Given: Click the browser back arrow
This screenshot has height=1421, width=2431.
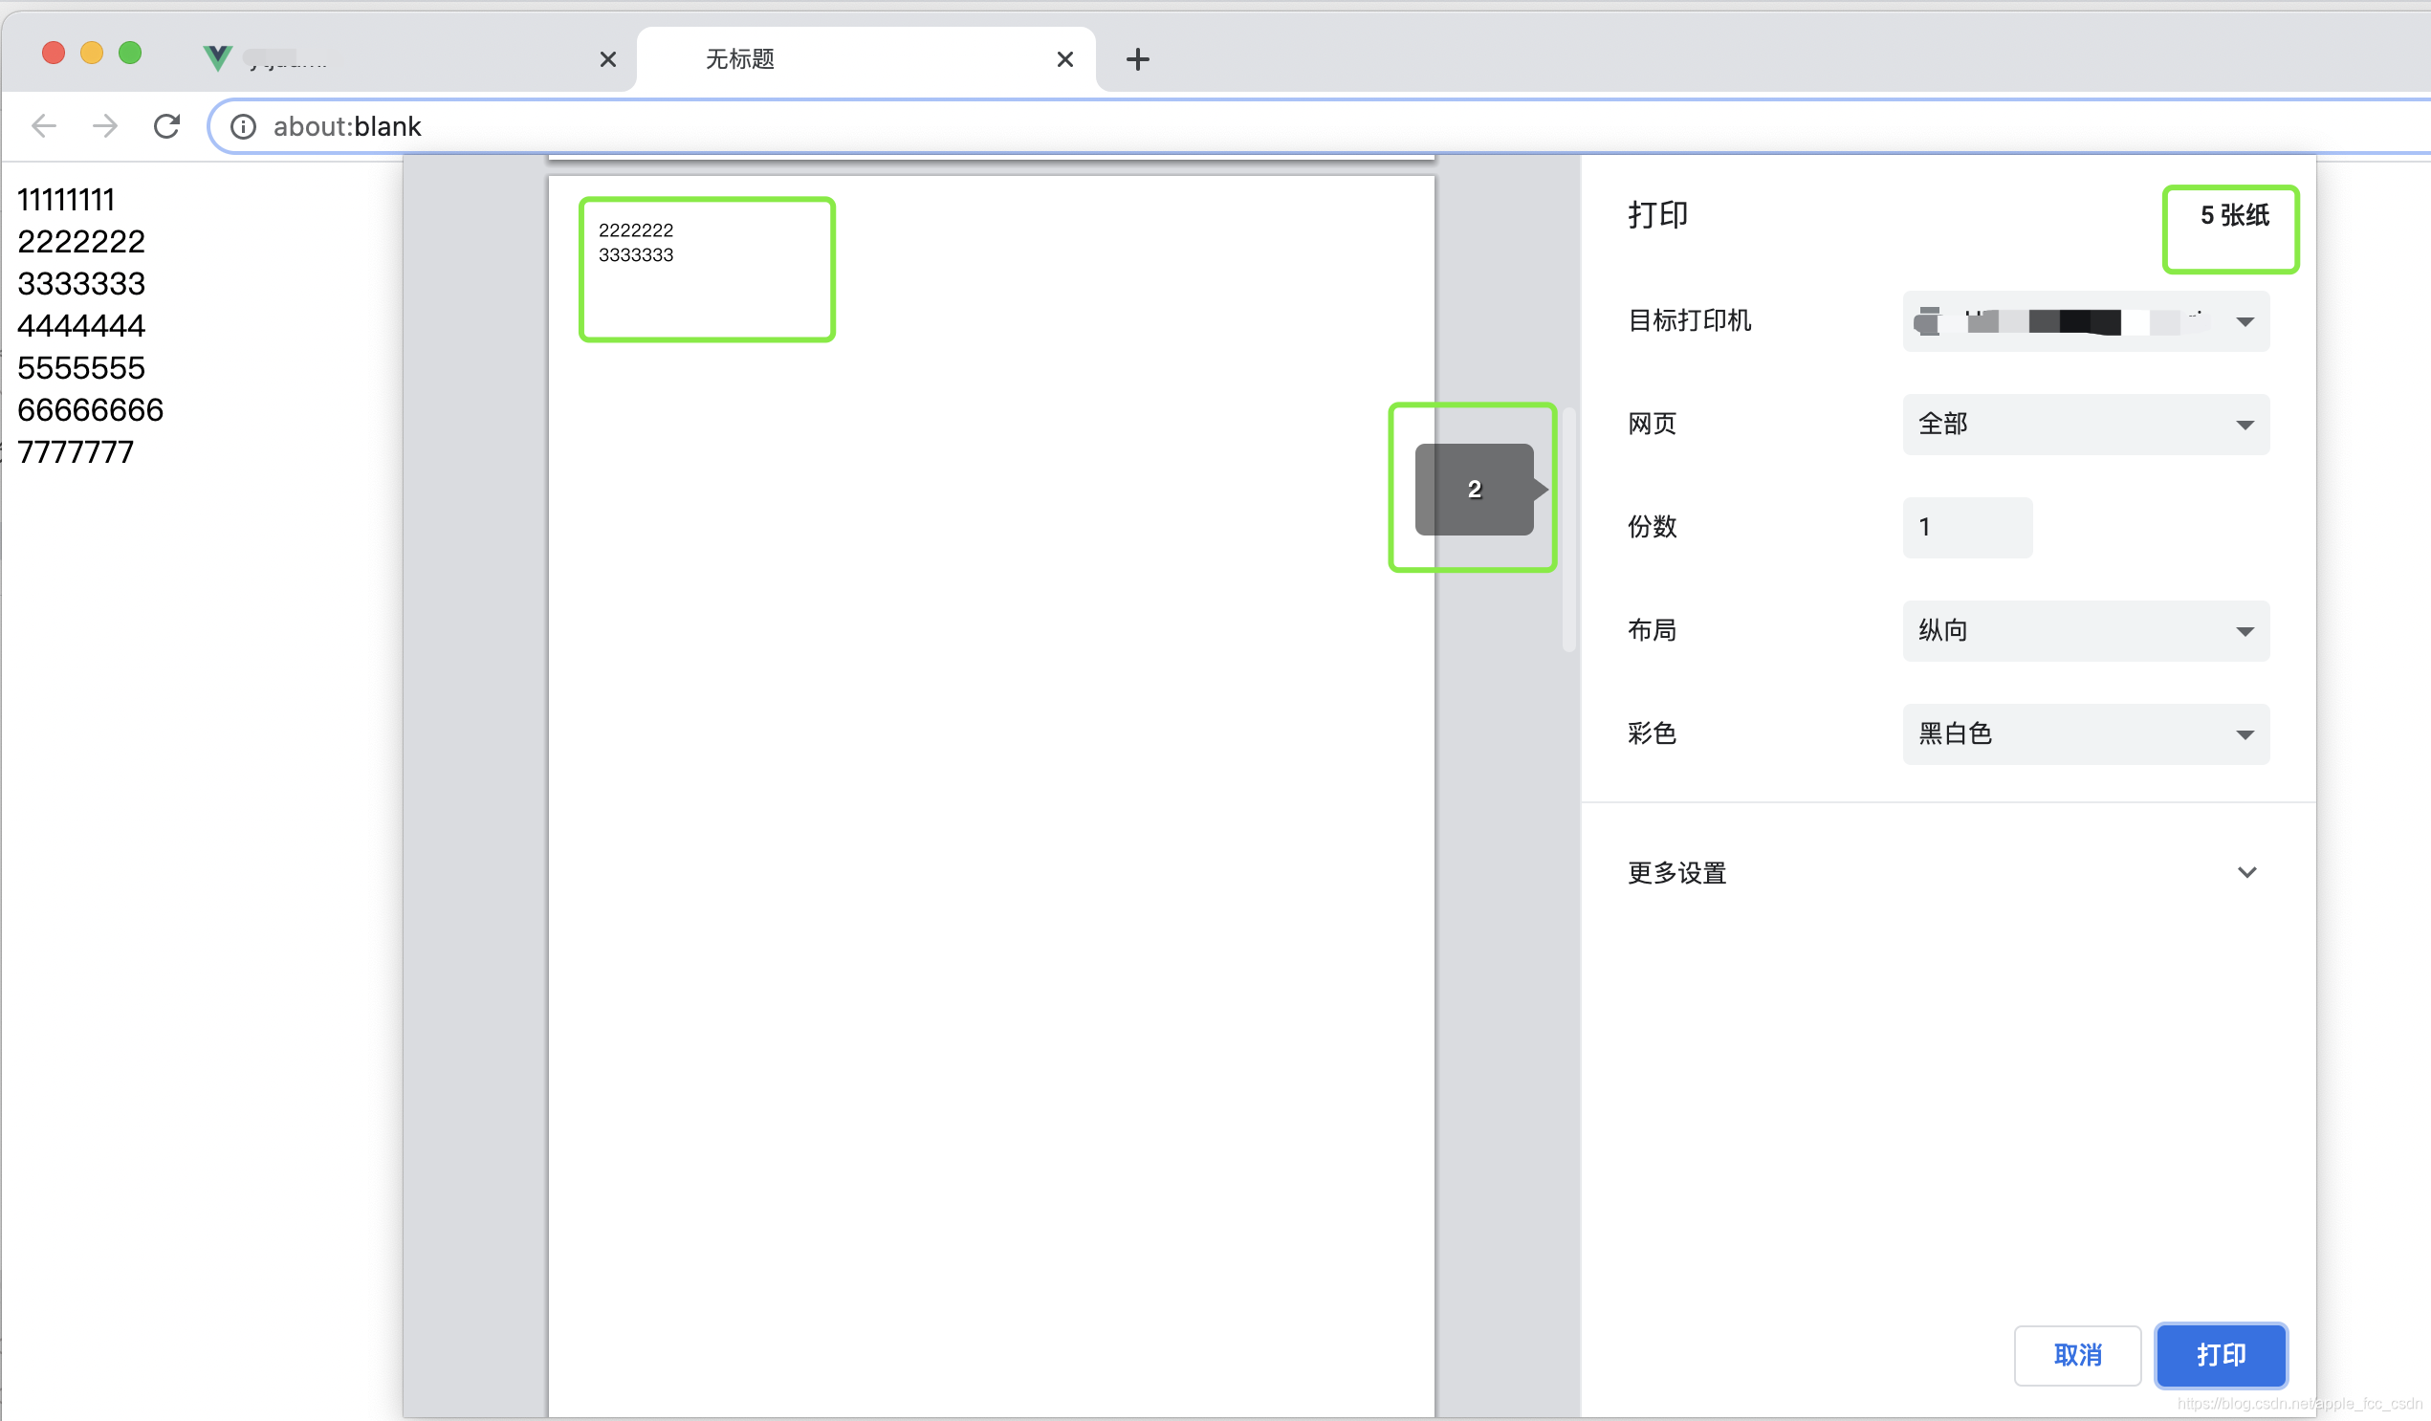Looking at the screenshot, I should (x=44, y=126).
